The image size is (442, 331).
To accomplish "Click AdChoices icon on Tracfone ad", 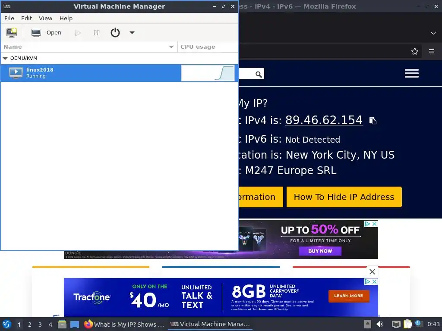I will 367,282.
